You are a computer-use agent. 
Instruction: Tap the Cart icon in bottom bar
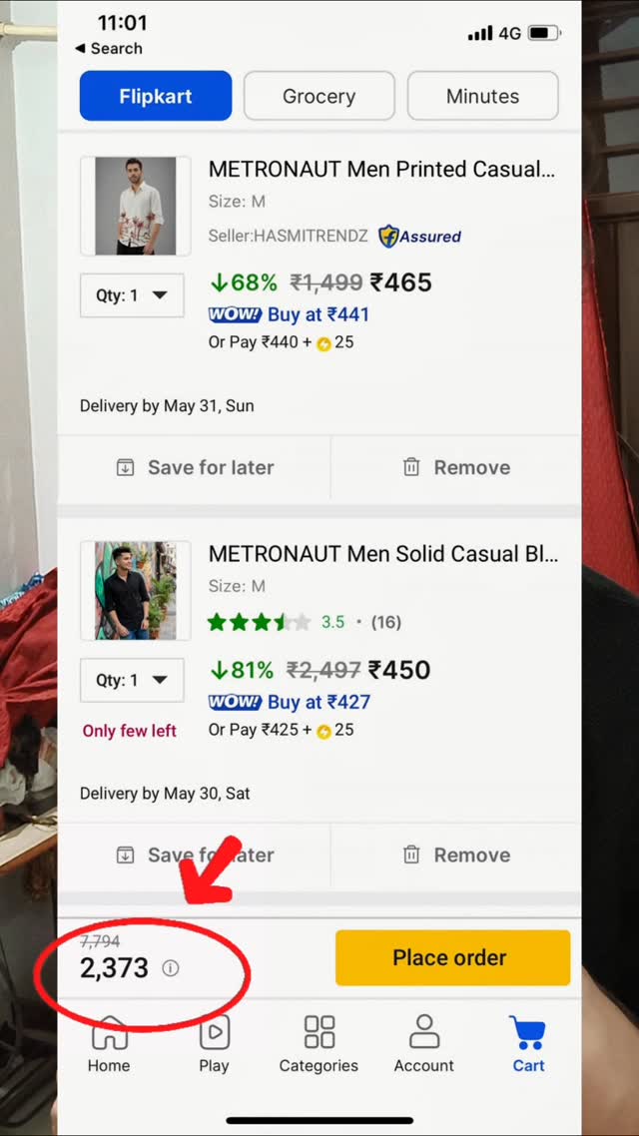pos(528,1031)
